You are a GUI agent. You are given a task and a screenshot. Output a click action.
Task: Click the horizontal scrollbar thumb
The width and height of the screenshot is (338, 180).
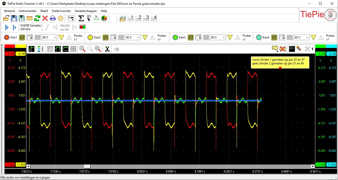pos(87,166)
